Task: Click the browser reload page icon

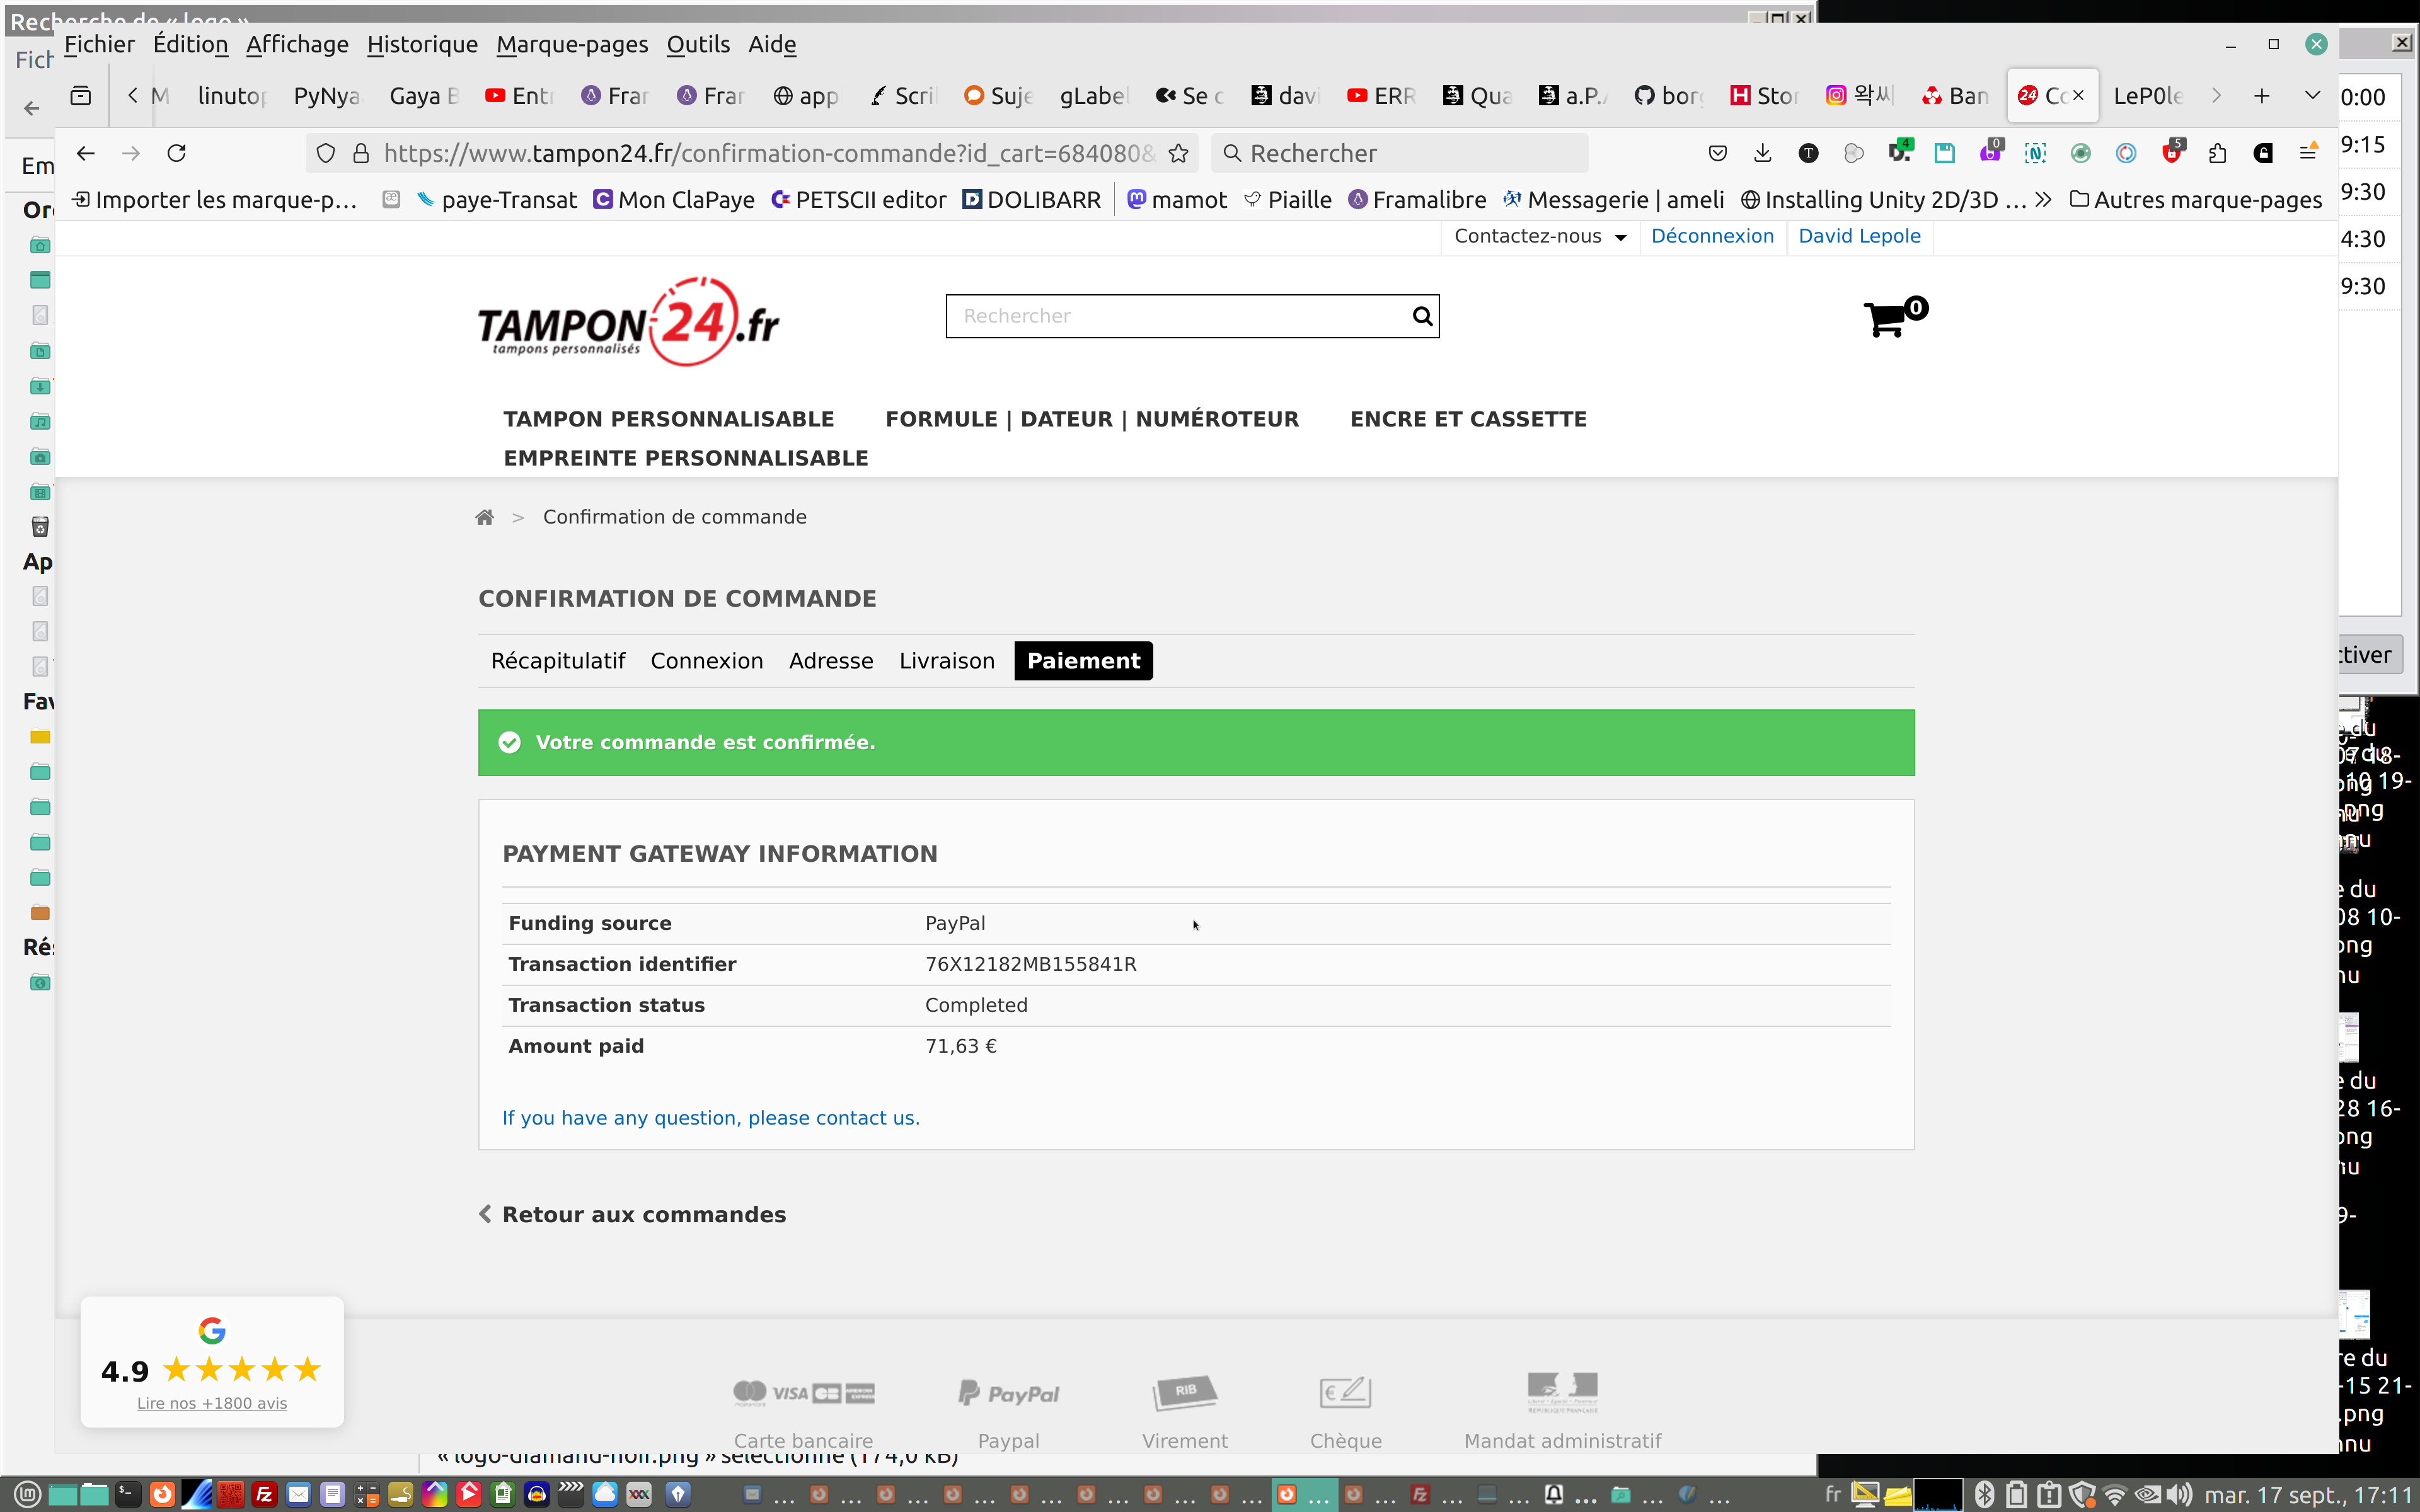Action: click(x=177, y=153)
